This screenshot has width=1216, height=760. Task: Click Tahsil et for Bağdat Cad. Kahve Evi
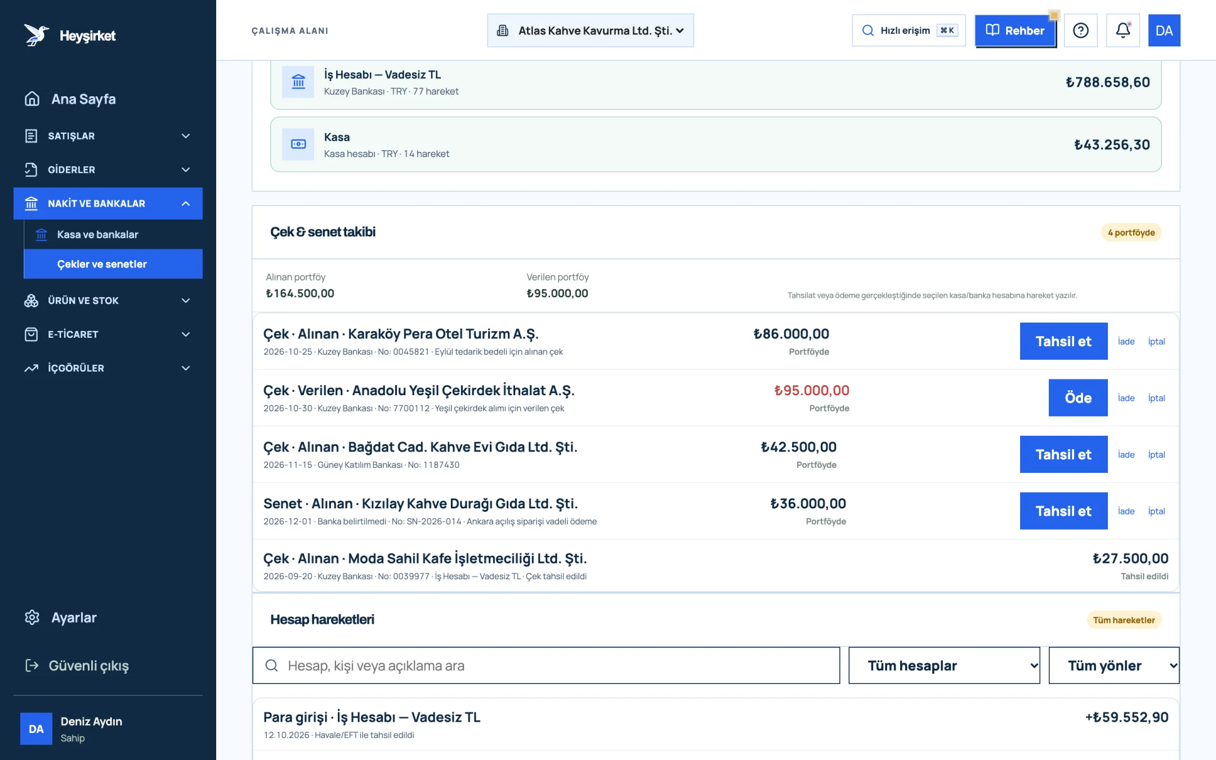[1063, 454]
